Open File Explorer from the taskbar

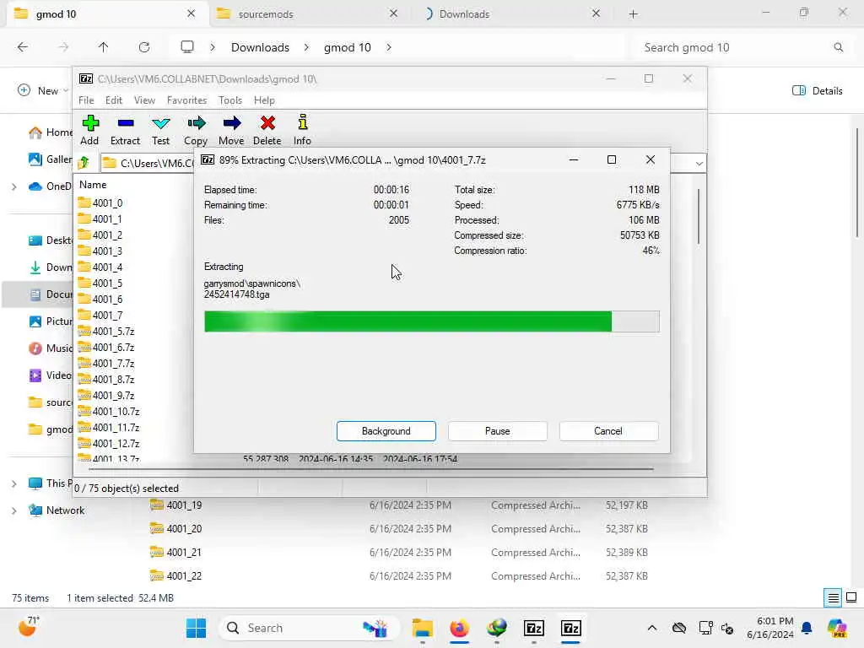click(423, 628)
